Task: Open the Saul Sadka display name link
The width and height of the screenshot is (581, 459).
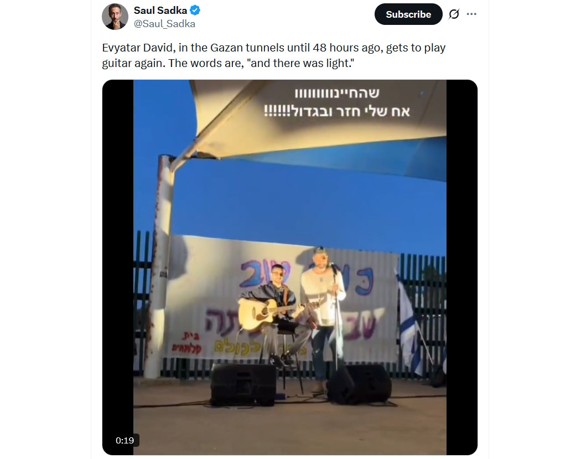Action: click(160, 10)
